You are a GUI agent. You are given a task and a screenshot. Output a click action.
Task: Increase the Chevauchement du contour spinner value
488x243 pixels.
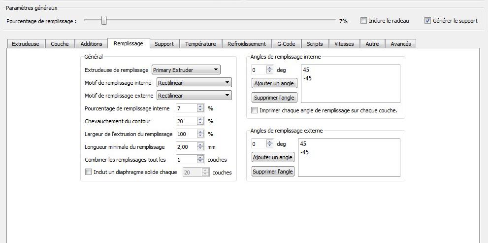pos(201,119)
